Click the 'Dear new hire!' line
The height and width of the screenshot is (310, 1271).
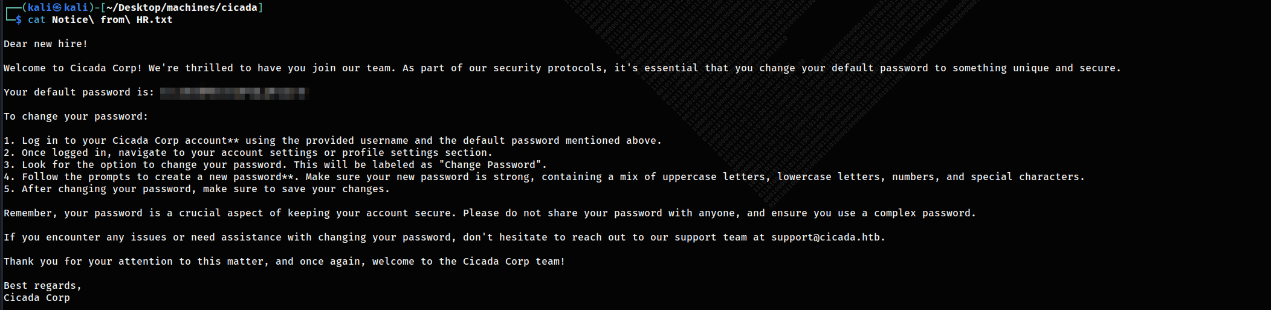pyautogui.click(x=45, y=44)
